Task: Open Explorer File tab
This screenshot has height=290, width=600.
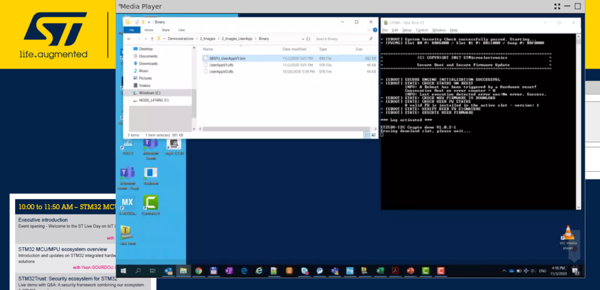Action: coord(132,30)
